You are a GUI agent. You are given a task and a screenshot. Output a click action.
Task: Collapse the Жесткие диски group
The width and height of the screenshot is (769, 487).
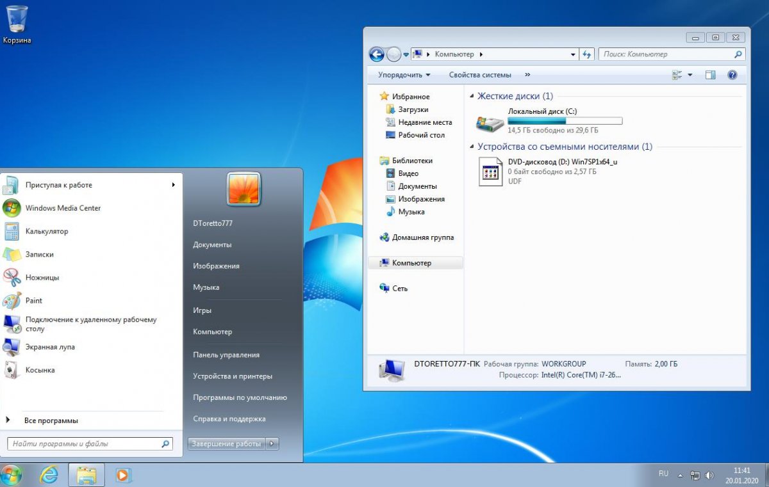[473, 97]
